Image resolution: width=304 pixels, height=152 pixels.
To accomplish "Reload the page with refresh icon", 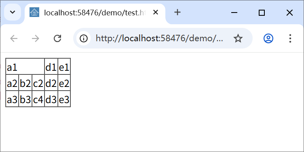I will coord(57,38).
